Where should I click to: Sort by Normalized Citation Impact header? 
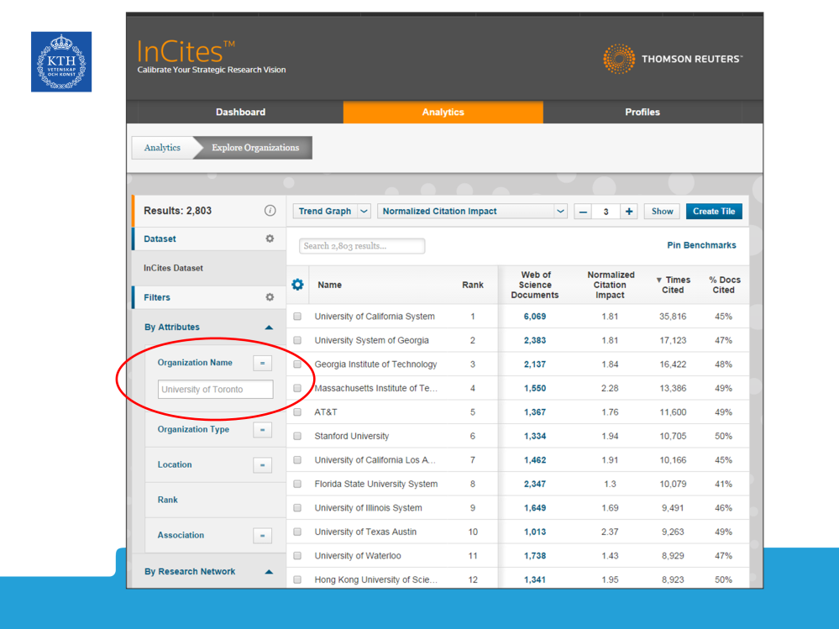tap(611, 285)
